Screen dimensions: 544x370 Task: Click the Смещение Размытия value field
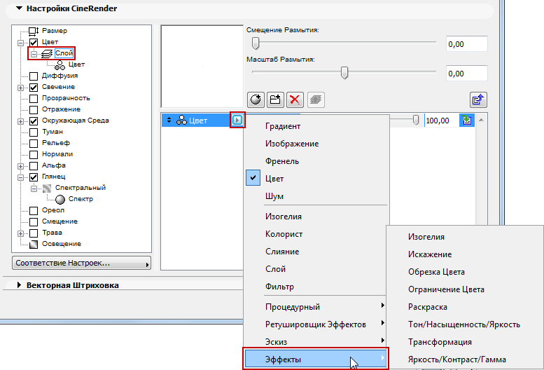(x=466, y=44)
